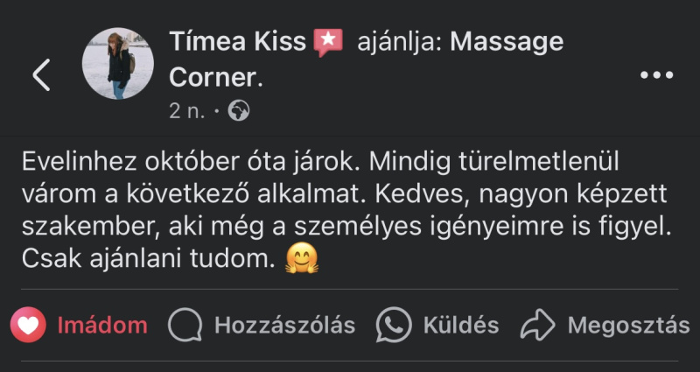Click the red recommendation star badge
This screenshot has width=700, height=372.
[x=328, y=41]
